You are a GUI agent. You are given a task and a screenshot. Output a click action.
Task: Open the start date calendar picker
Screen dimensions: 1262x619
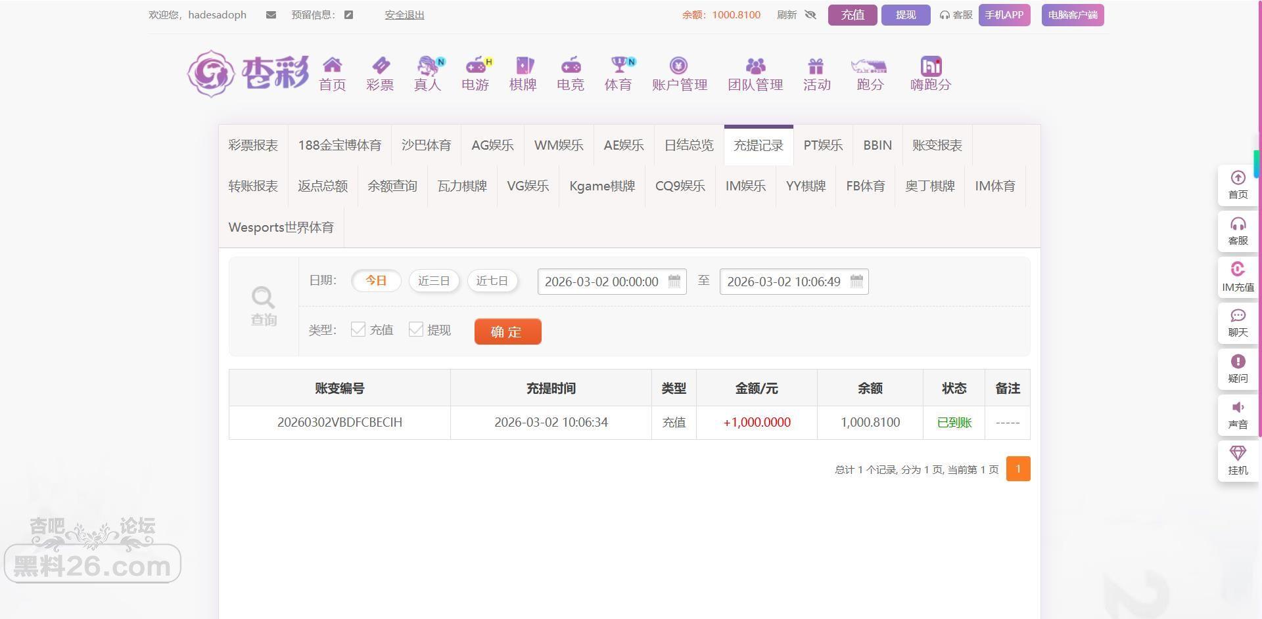[674, 282]
